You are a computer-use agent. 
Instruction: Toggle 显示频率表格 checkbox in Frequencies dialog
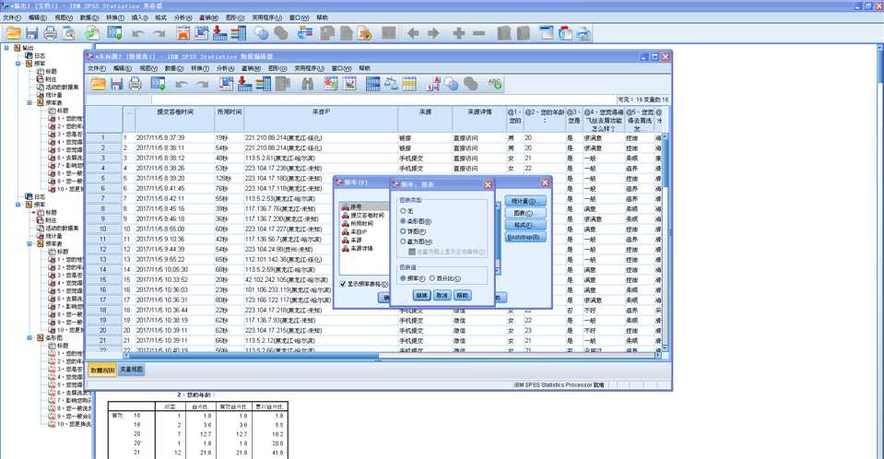343,284
